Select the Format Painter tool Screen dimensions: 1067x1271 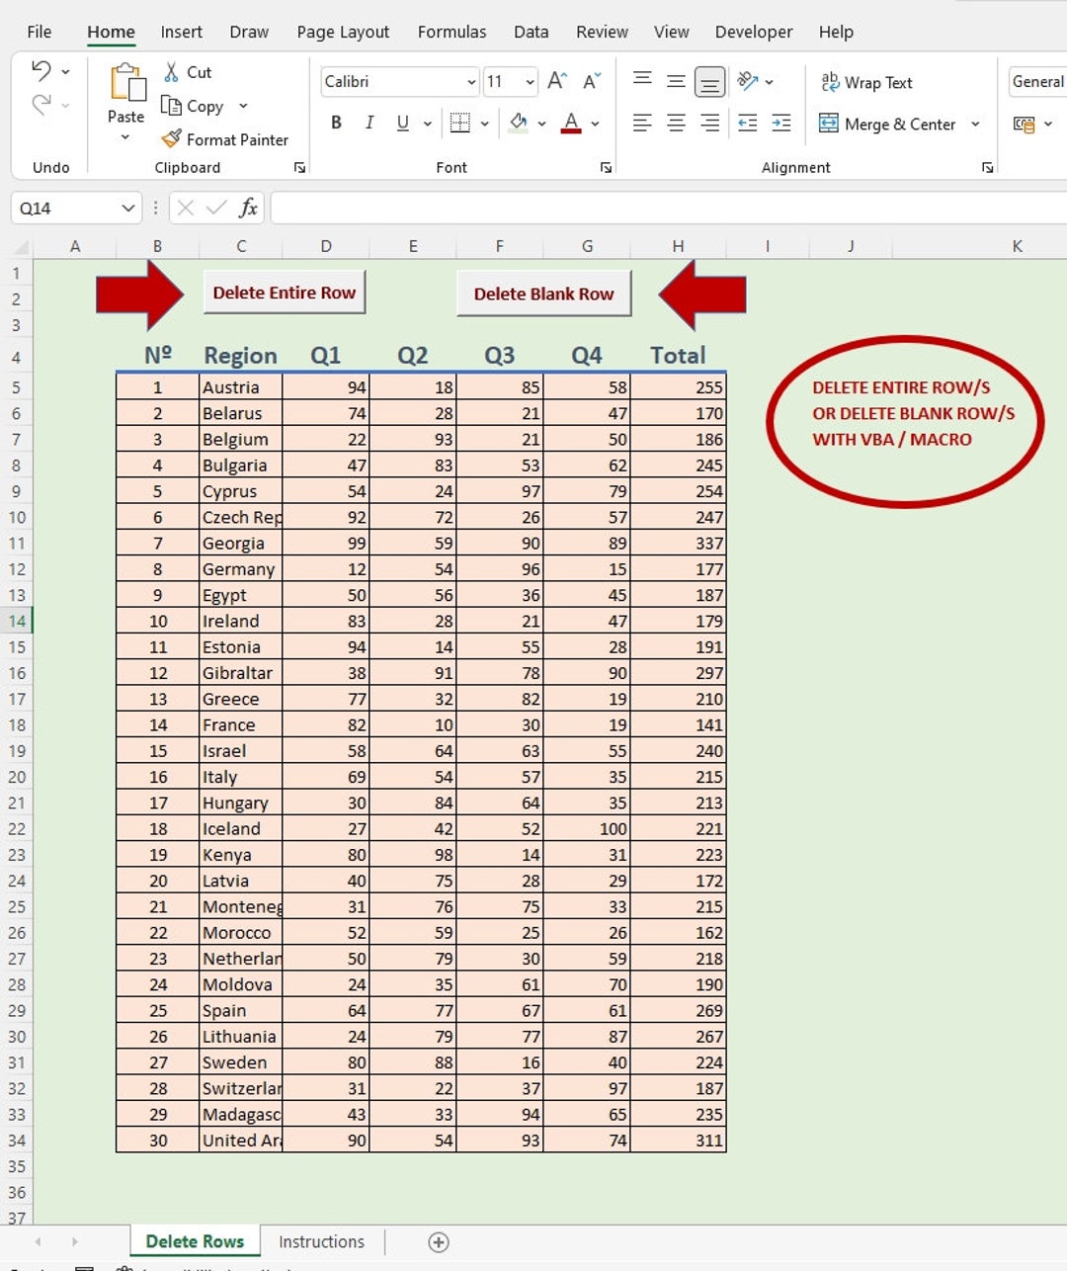(x=225, y=139)
